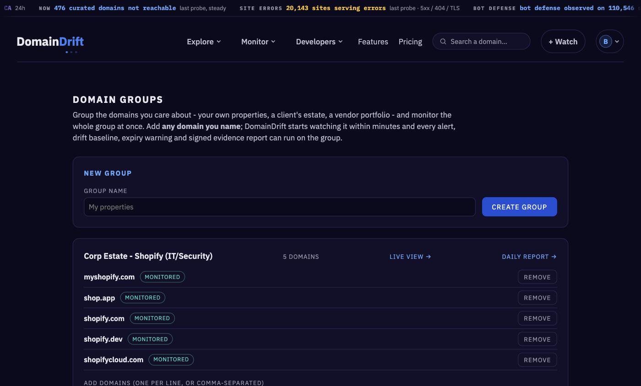The image size is (641, 386).
Task: Click the shopify.dev domain name
Action: pos(103,339)
